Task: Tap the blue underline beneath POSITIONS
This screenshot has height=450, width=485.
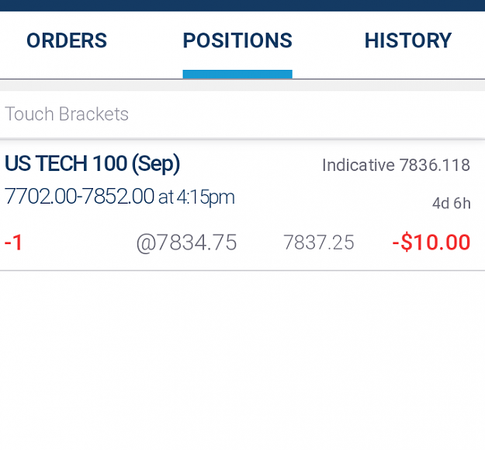Action: coord(237,74)
